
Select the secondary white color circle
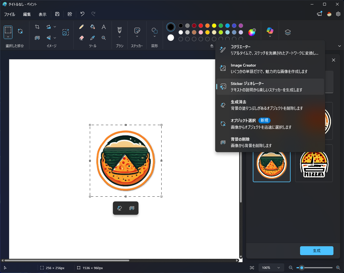pyautogui.click(x=171, y=38)
